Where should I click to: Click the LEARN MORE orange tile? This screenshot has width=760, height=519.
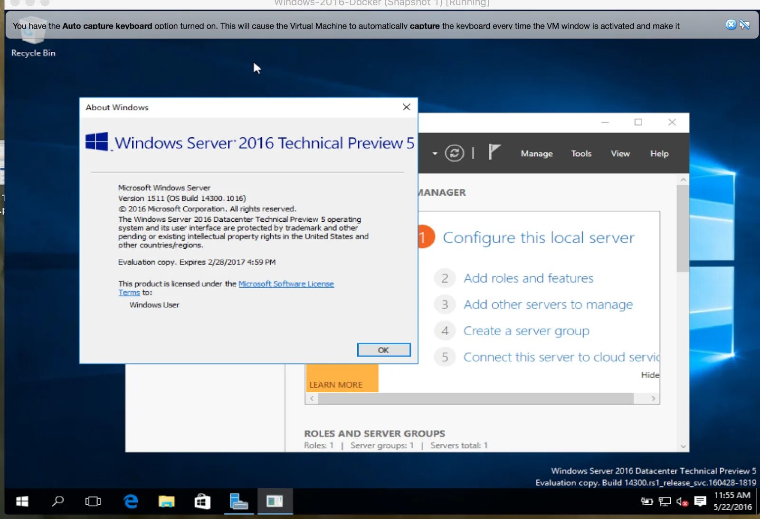(x=342, y=378)
